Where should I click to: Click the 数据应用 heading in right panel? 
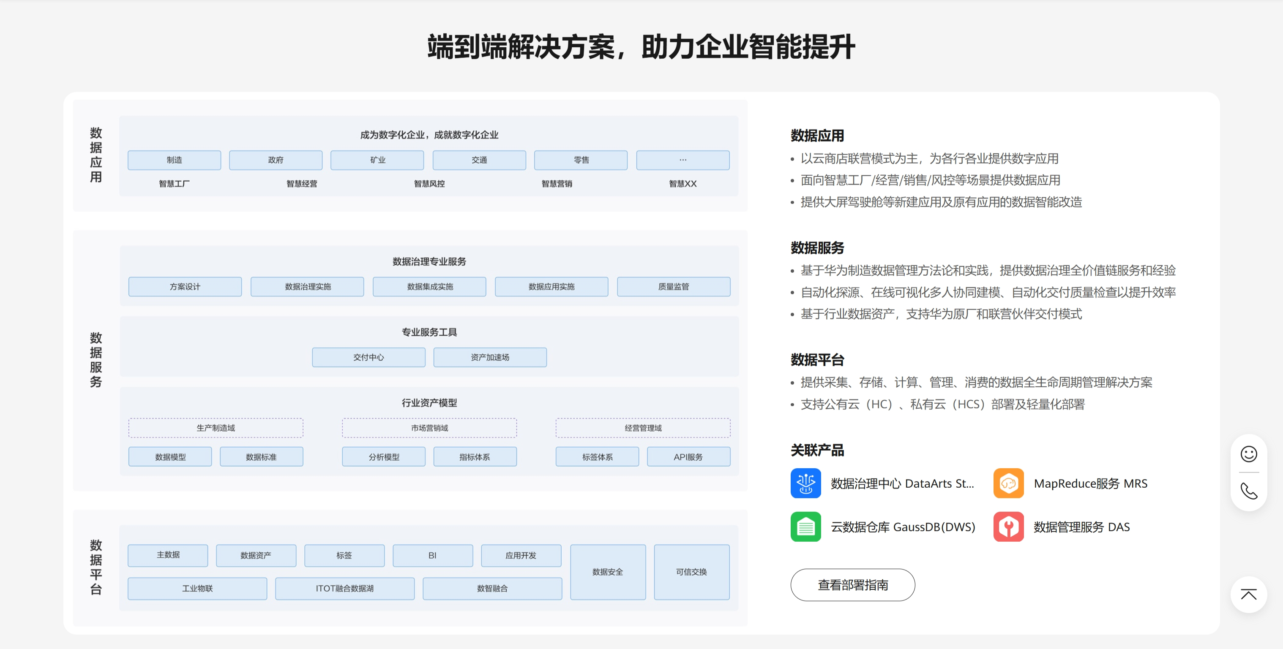click(x=817, y=136)
